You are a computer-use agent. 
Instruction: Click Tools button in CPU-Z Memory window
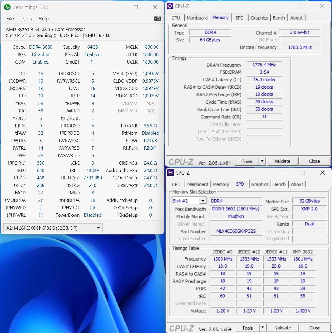pos(247,161)
